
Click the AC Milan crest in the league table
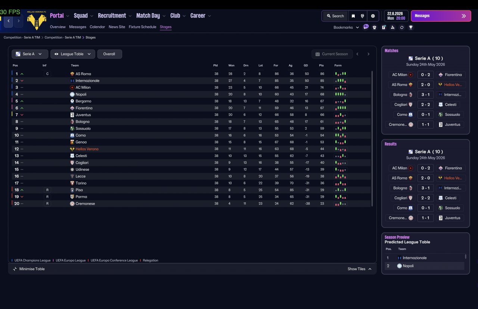72,87
